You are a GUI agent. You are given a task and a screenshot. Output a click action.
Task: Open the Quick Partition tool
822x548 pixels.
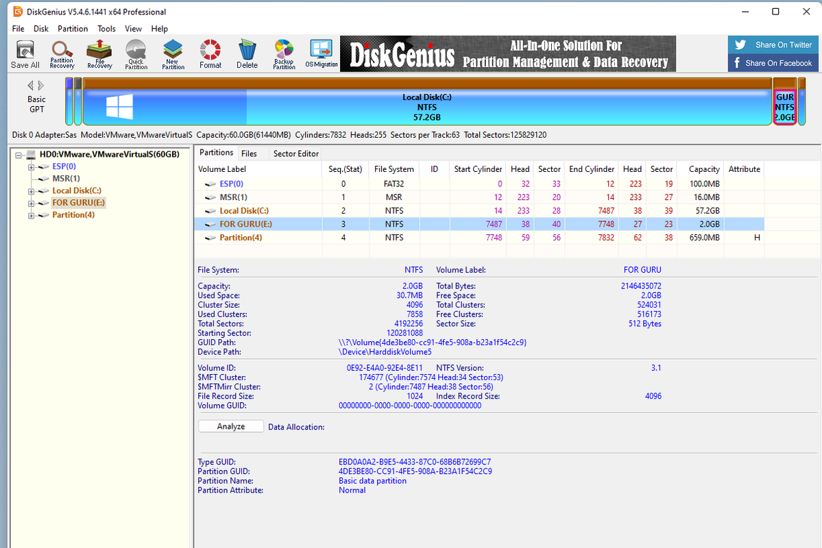point(136,54)
